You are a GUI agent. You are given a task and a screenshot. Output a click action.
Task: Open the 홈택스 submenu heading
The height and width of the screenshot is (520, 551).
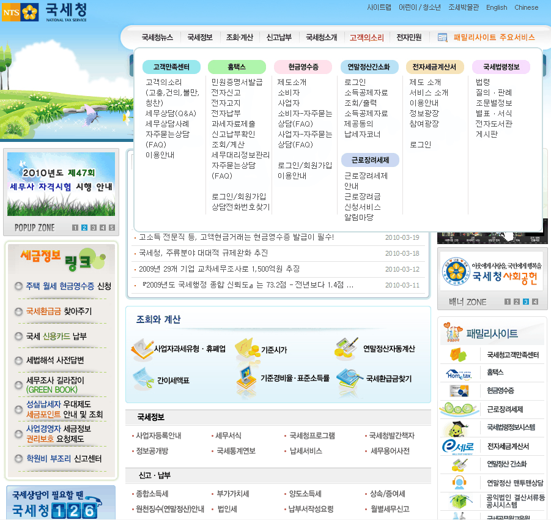click(237, 67)
